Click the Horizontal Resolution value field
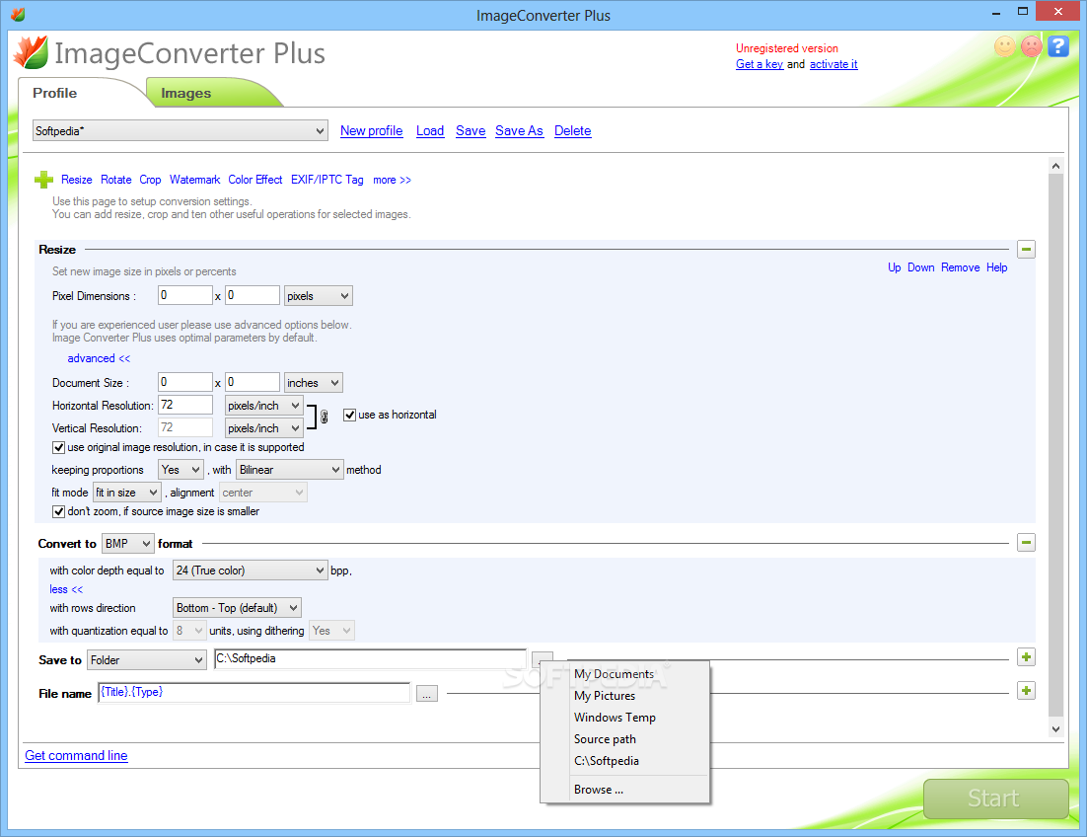The image size is (1087, 837). coord(185,405)
